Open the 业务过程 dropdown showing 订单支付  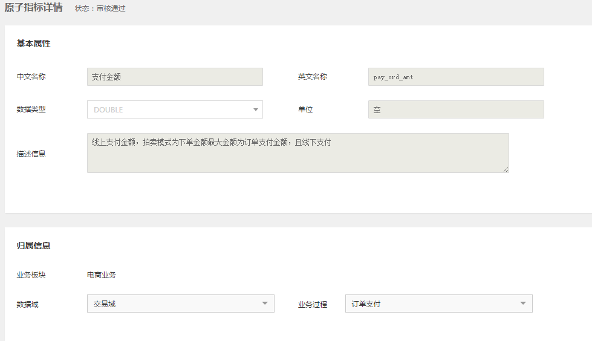pos(438,304)
